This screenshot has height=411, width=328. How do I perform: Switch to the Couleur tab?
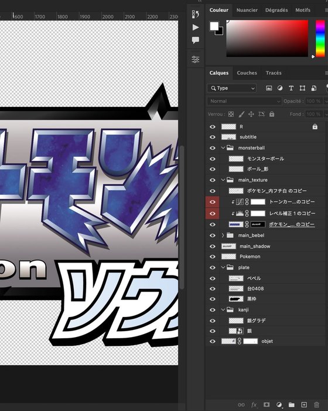tap(219, 10)
